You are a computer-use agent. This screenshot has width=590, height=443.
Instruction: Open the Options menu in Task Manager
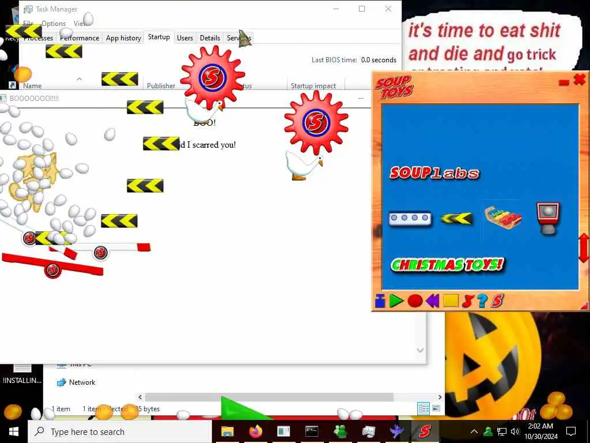(x=54, y=23)
